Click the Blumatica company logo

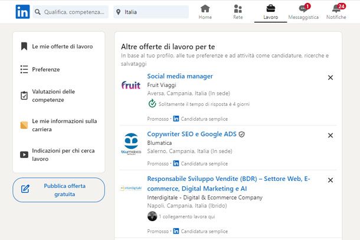(x=131, y=144)
